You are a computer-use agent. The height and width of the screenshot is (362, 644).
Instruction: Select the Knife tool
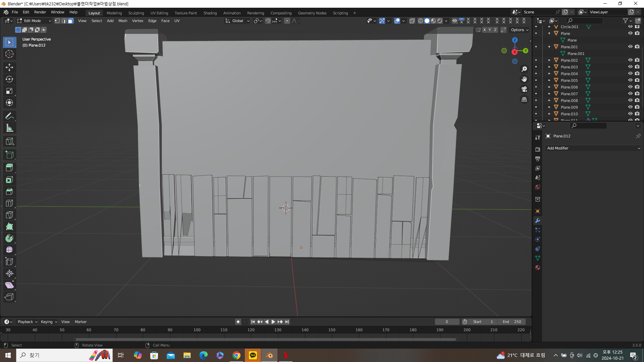[9, 215]
